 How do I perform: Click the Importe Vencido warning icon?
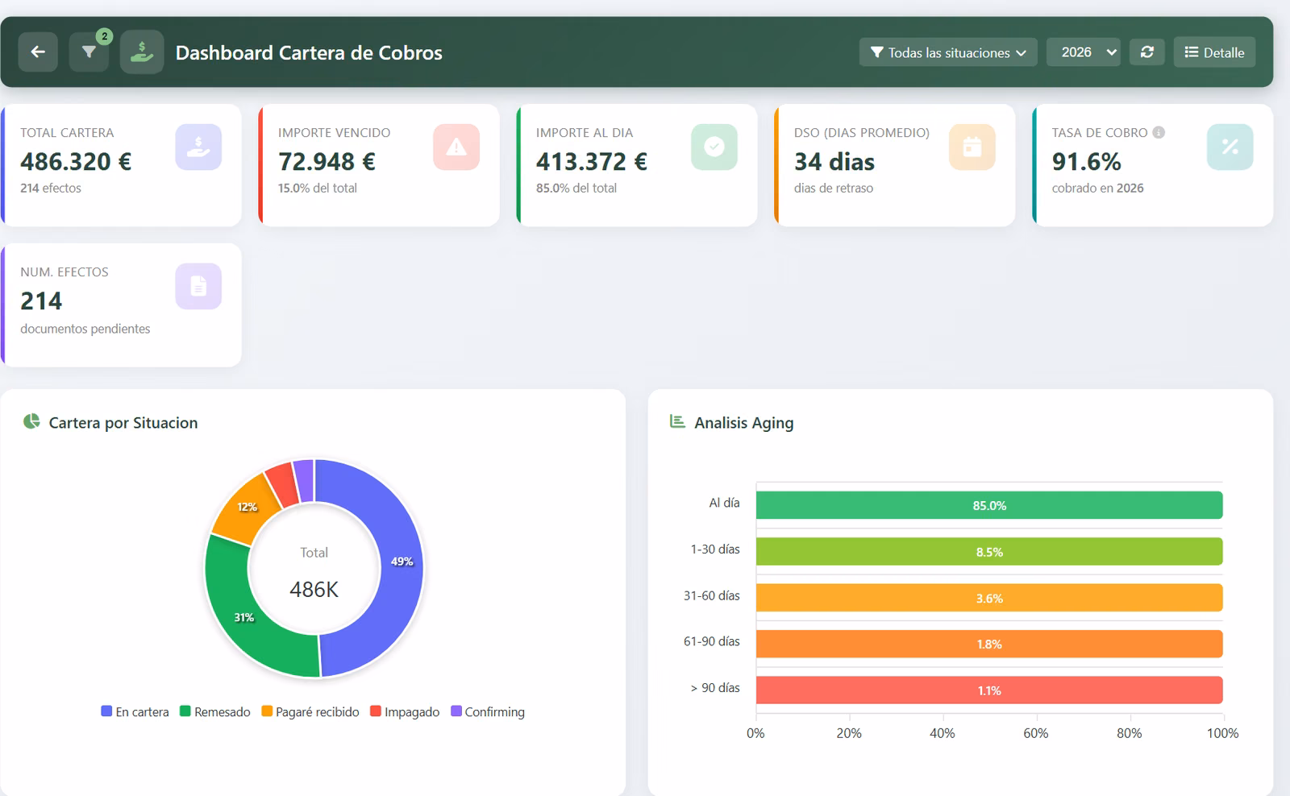456,147
